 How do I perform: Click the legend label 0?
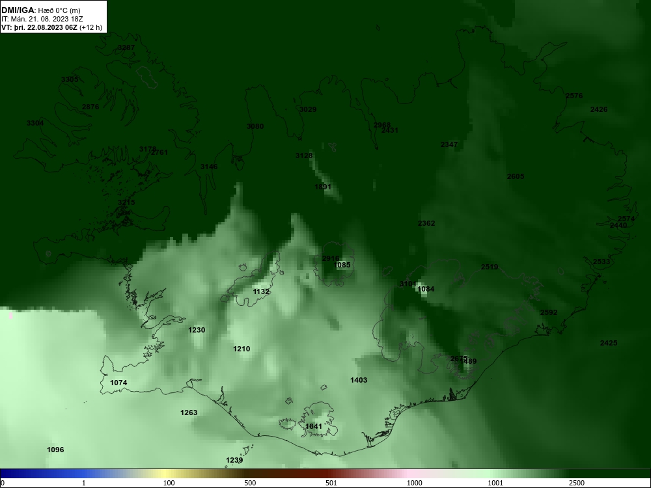tap(3, 483)
